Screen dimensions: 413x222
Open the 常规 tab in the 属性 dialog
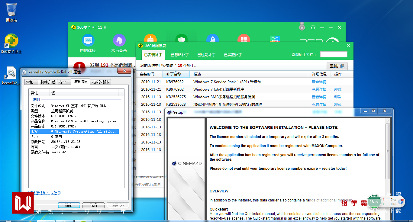[x=31, y=82]
